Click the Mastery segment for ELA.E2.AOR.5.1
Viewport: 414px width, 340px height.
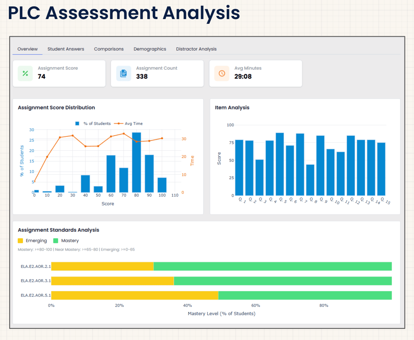tap(305, 295)
